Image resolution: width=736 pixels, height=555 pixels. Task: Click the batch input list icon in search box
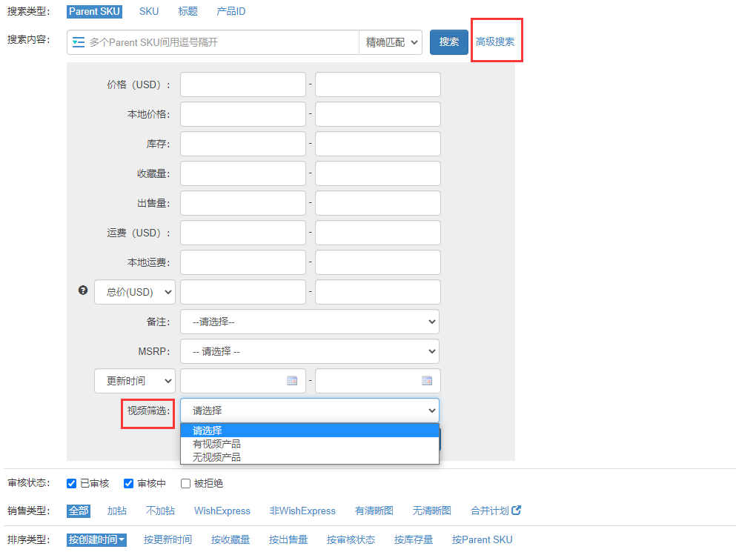pos(79,42)
